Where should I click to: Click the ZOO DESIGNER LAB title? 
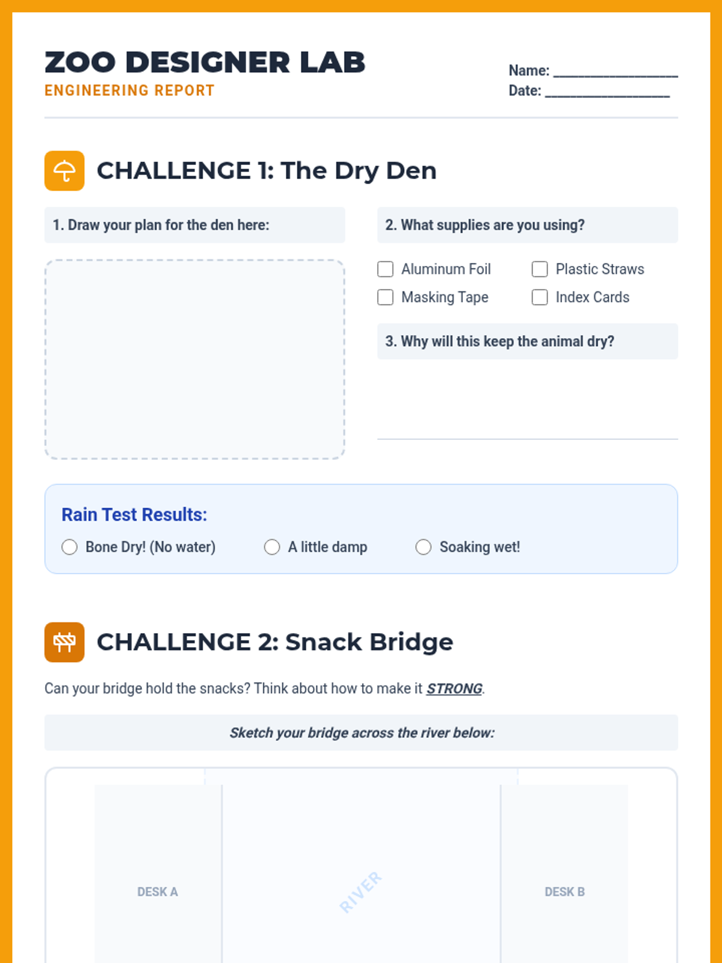tap(205, 63)
